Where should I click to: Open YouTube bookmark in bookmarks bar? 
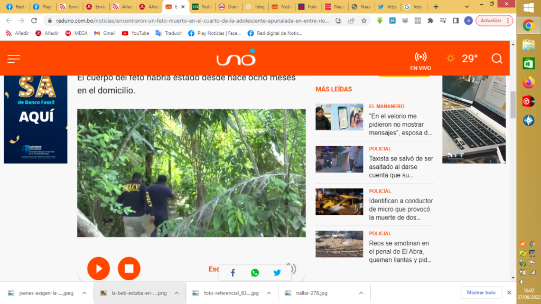pyautogui.click(x=135, y=33)
